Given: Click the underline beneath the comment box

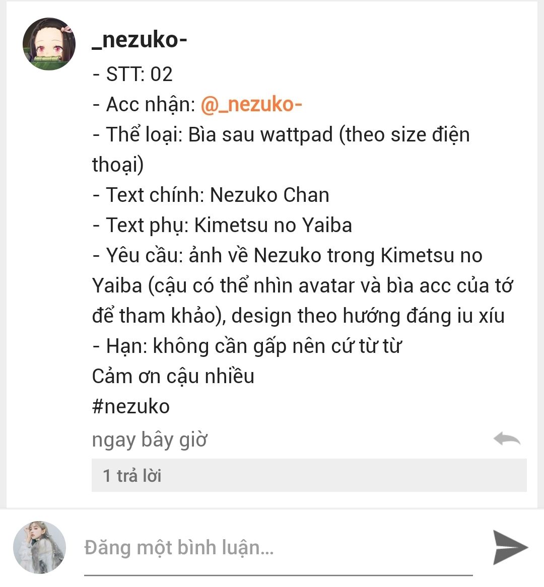Looking at the screenshot, I should click(x=278, y=574).
